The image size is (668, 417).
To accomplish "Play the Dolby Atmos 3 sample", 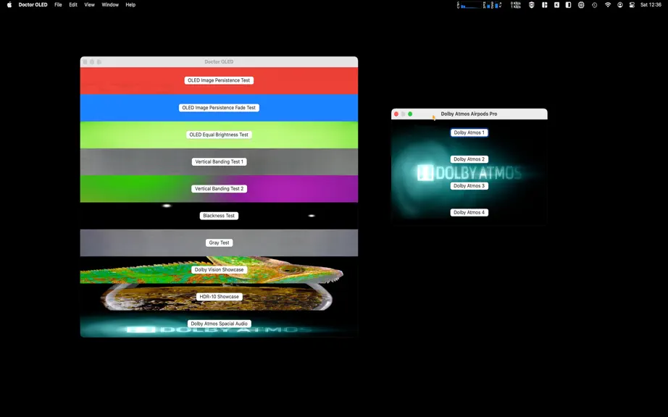I will 469,186.
